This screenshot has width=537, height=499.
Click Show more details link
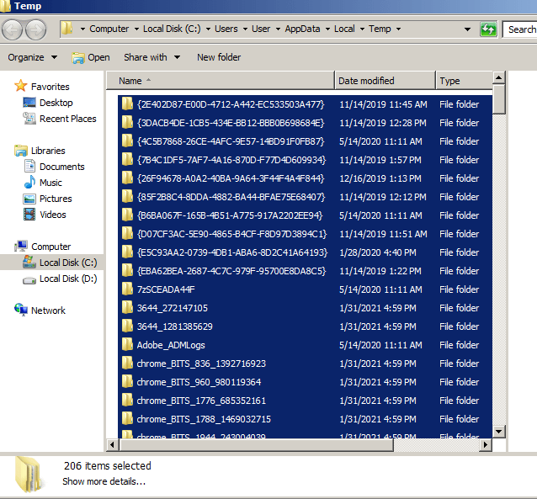104,481
